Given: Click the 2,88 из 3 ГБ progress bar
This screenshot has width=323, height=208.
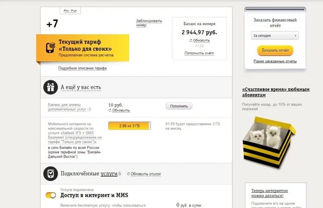Looking at the screenshot, I should (130, 126).
